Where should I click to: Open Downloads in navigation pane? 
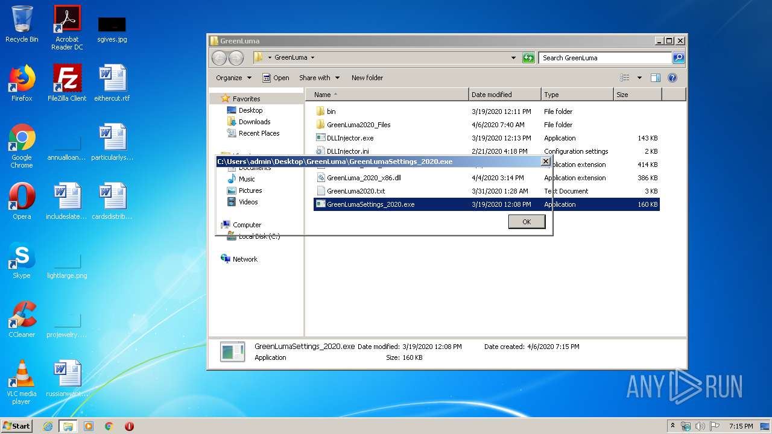(x=255, y=122)
